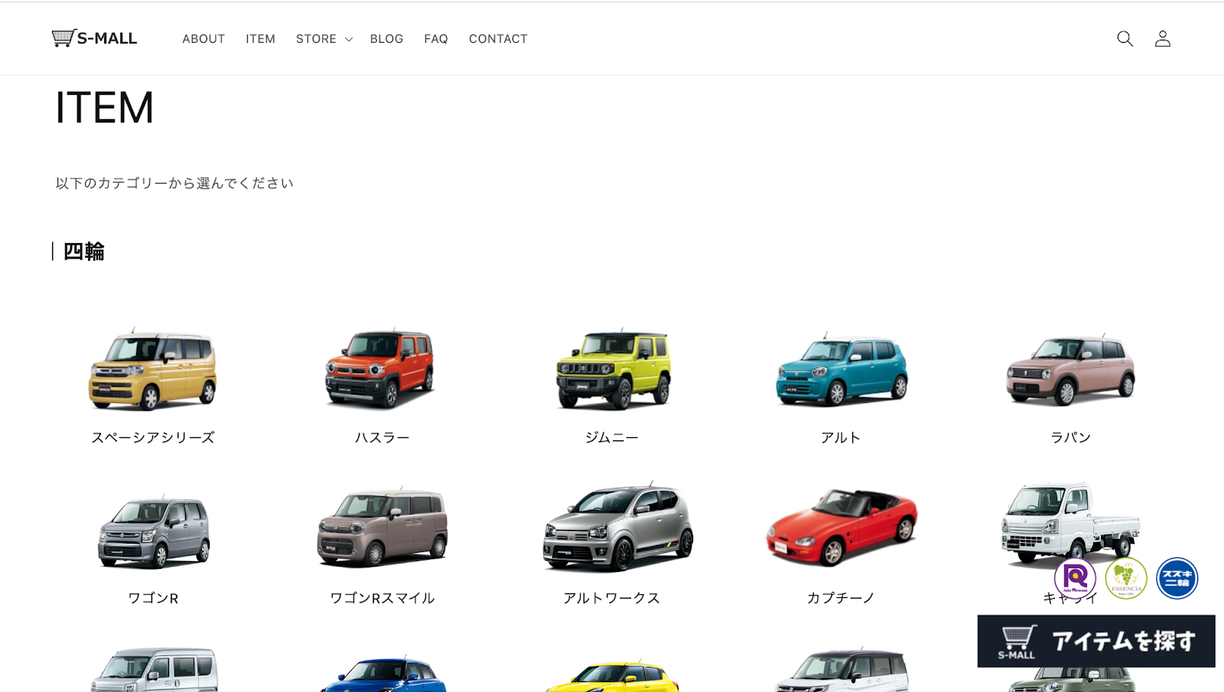The width and height of the screenshot is (1224, 692).
Task: Go to the CONTACT menu item
Action: pyautogui.click(x=498, y=39)
